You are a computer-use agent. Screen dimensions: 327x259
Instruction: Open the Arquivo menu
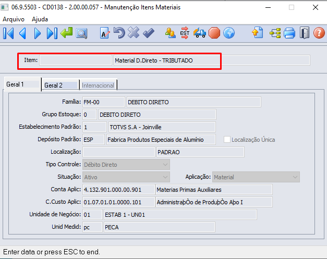tap(14, 19)
